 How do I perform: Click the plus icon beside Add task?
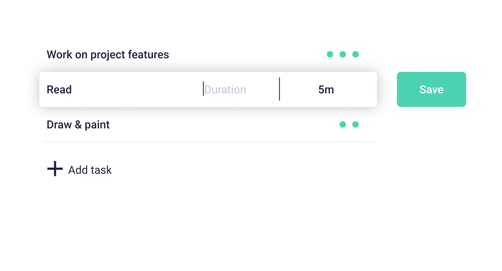(x=55, y=169)
